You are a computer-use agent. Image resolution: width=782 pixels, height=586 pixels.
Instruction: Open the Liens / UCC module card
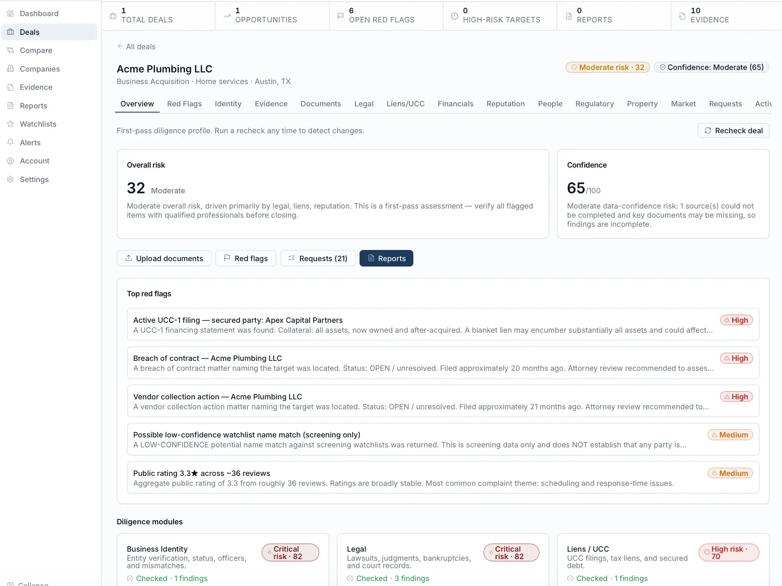(663, 560)
